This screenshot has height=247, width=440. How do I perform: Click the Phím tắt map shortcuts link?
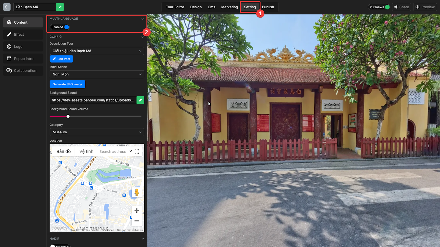pos(74,230)
